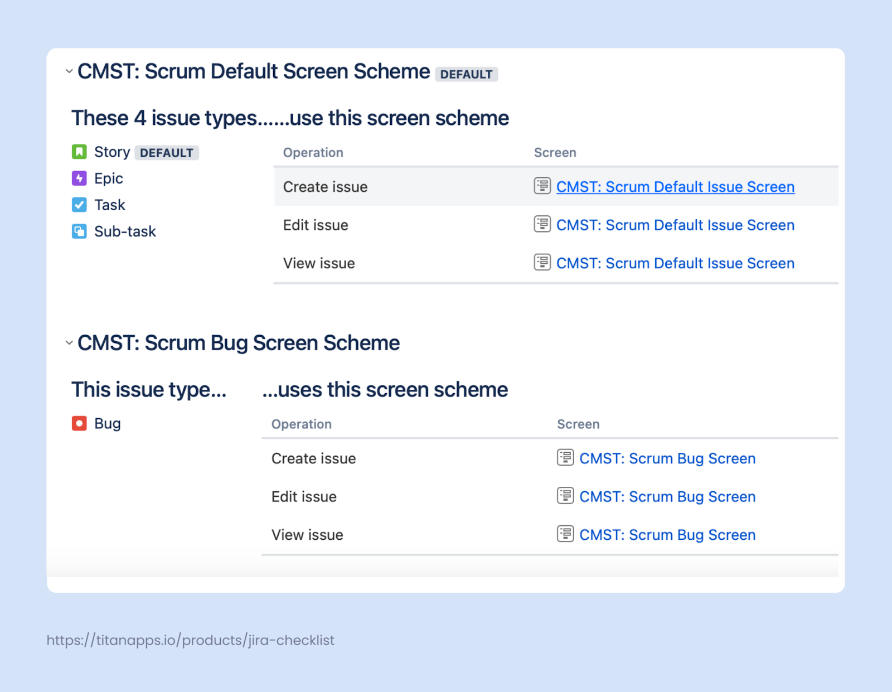892x692 pixels.
Task: Click the blue Task checkmark icon
Action: [x=79, y=205]
